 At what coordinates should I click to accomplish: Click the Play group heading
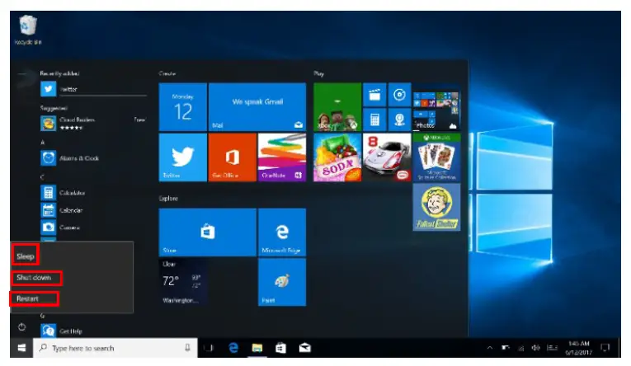[318, 73]
